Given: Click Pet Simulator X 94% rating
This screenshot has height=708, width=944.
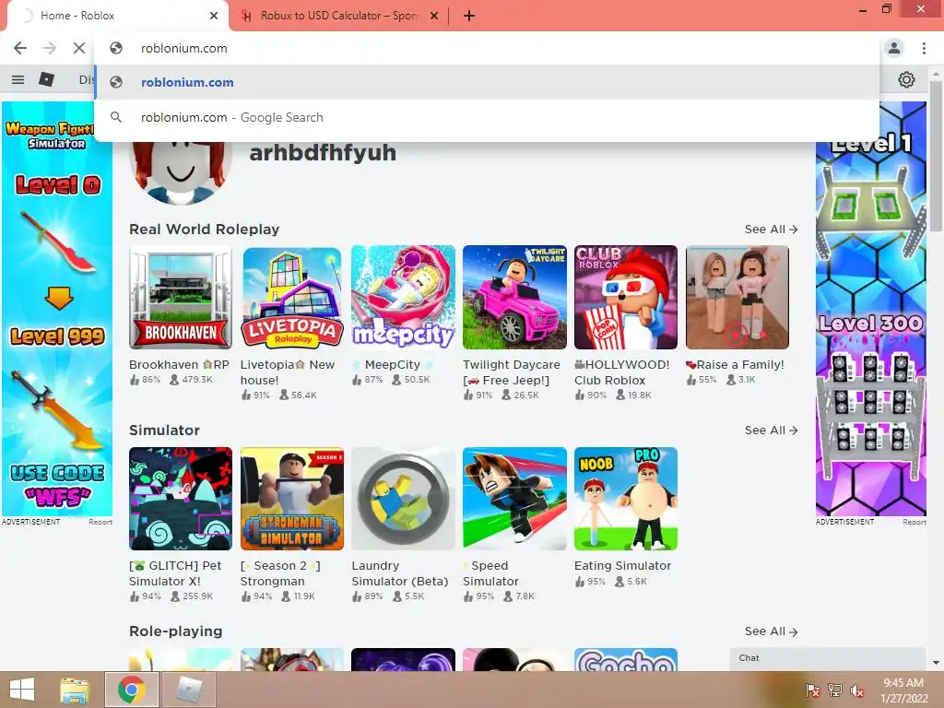Looking at the screenshot, I should click(146, 596).
